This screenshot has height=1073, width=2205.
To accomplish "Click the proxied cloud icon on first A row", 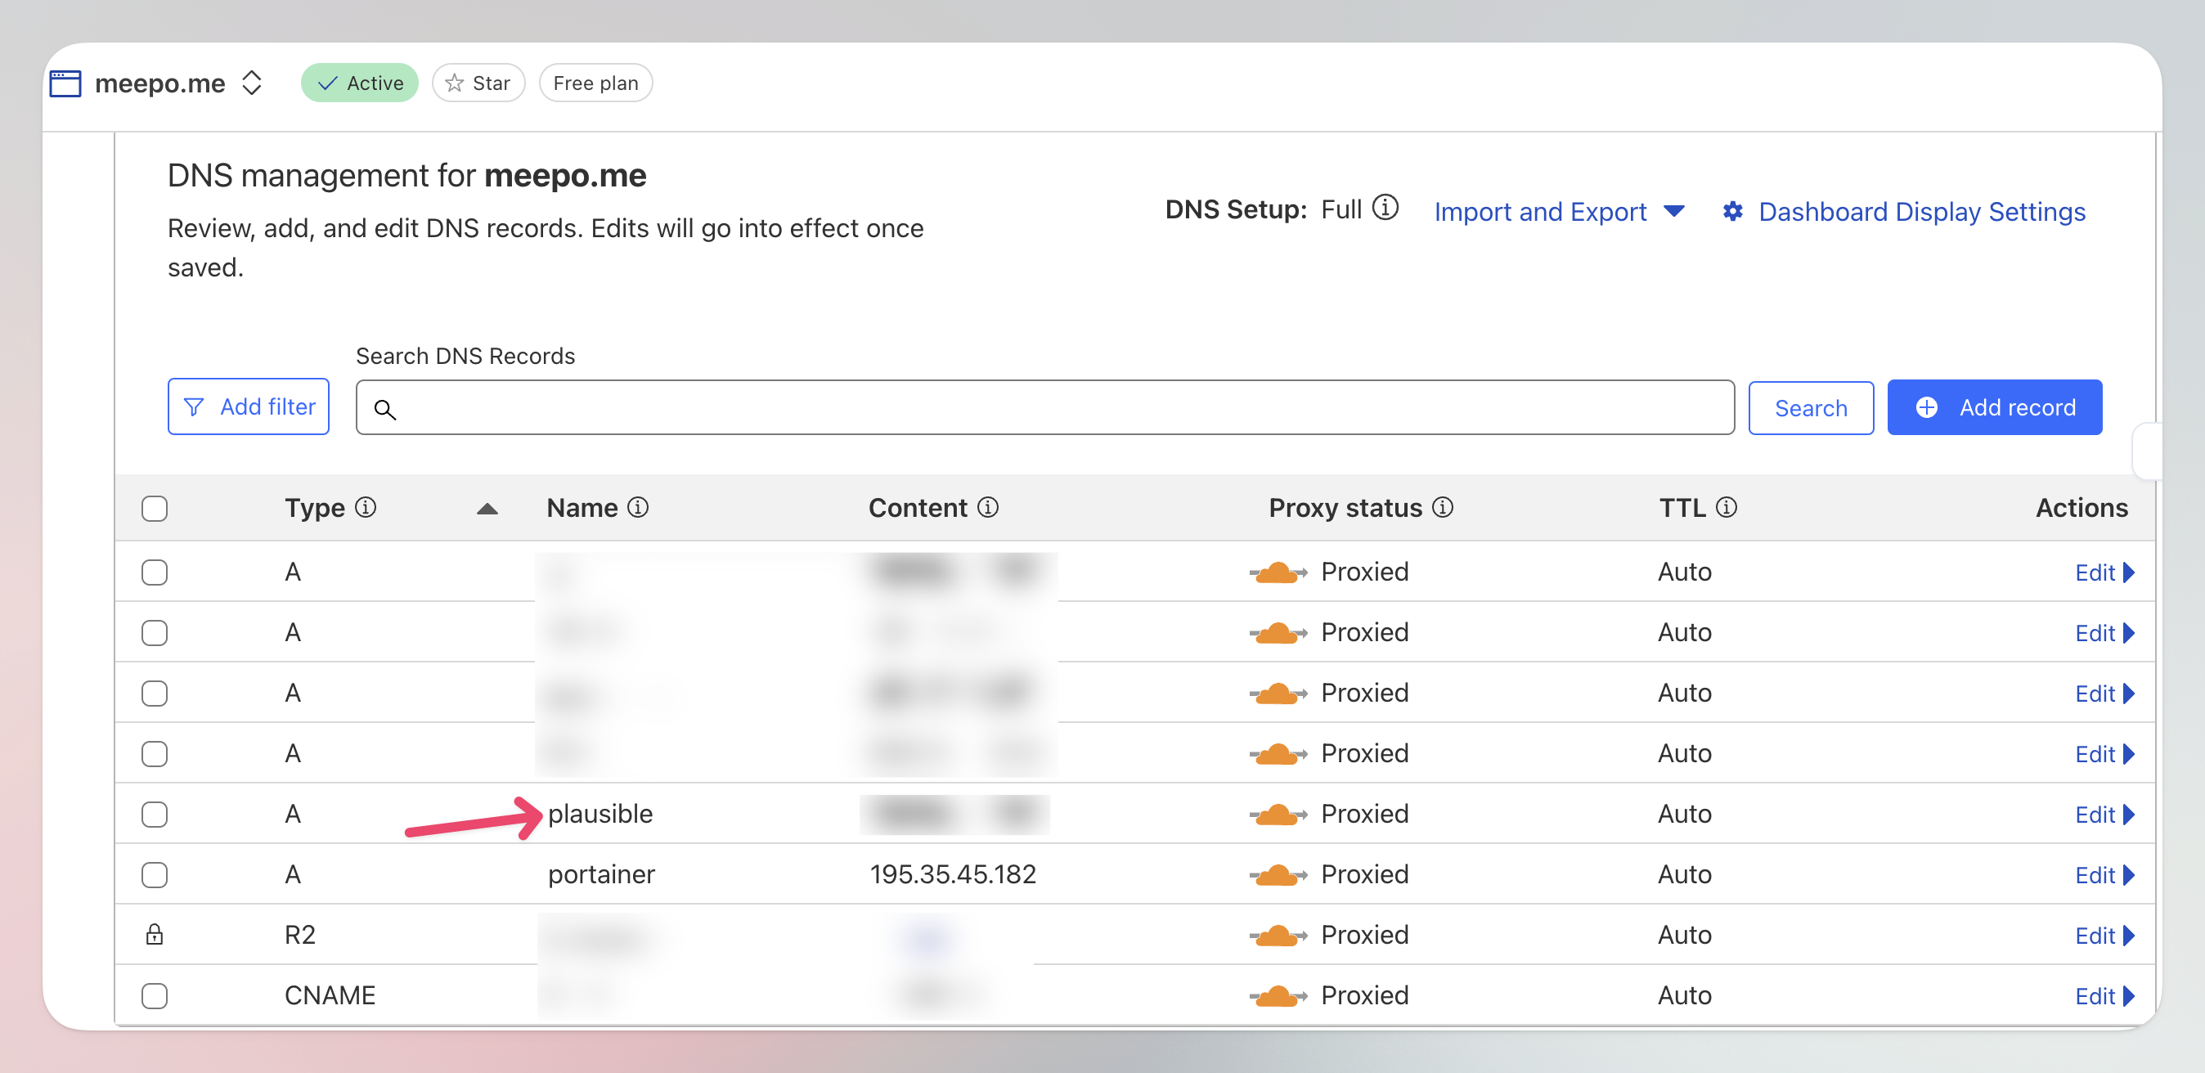I will tap(1278, 572).
